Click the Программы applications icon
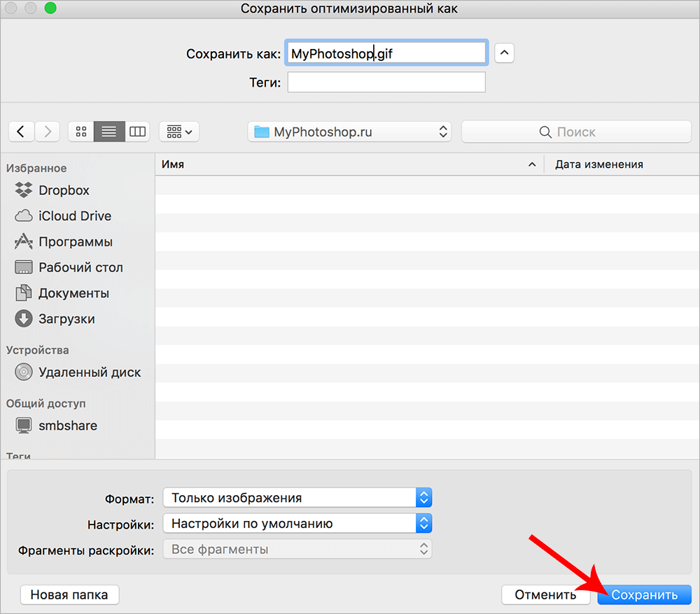The width and height of the screenshot is (700, 614). pos(24,241)
